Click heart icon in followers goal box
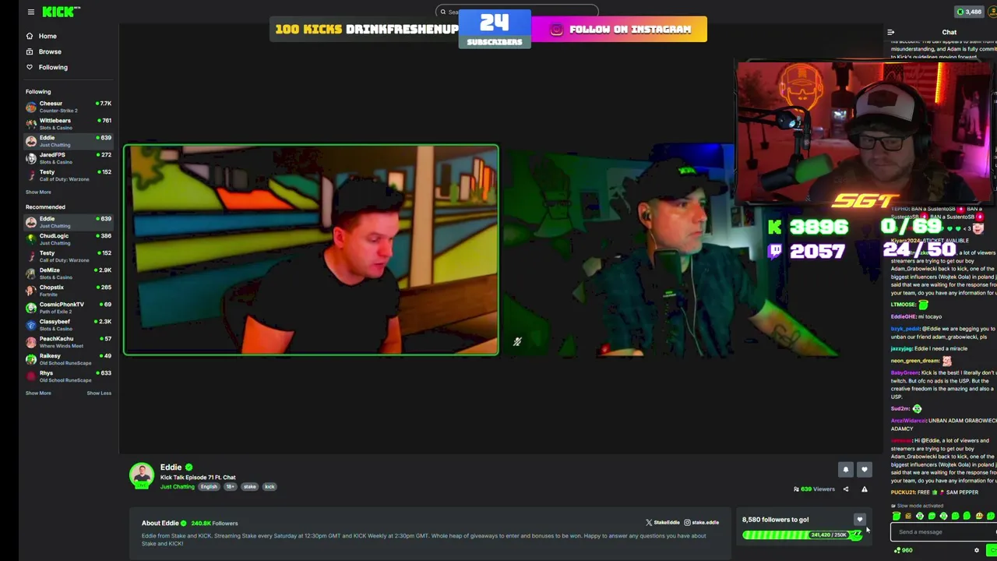The image size is (997, 561). point(859,520)
